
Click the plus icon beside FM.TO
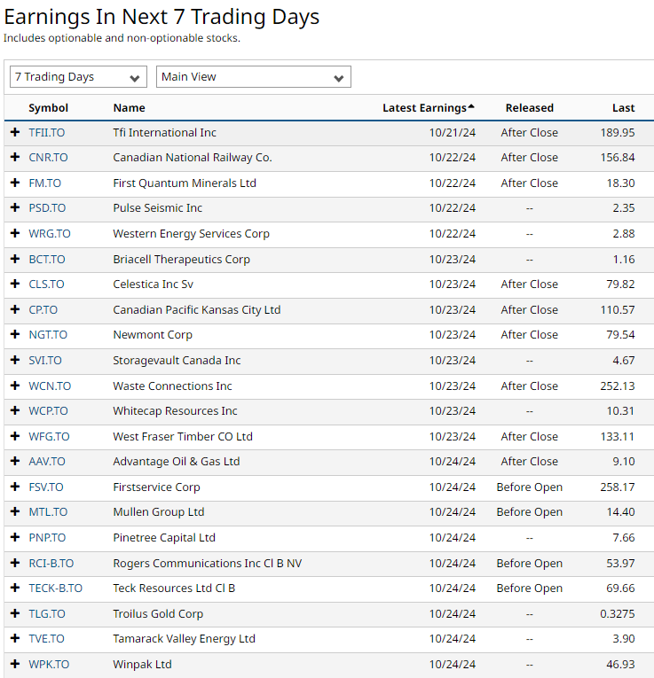click(x=14, y=183)
